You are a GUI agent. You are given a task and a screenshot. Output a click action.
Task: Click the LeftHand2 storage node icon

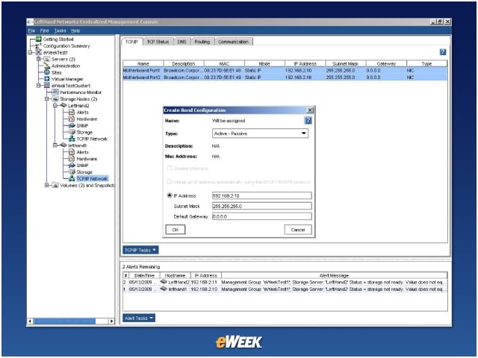63,105
